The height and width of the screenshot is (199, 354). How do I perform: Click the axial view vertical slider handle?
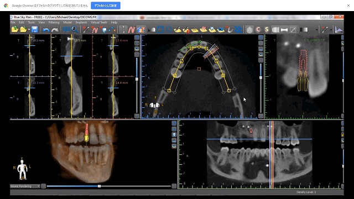click(261, 77)
